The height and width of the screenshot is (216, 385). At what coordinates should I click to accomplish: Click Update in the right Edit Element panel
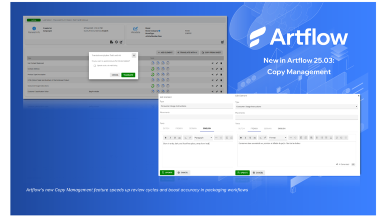click(x=242, y=173)
